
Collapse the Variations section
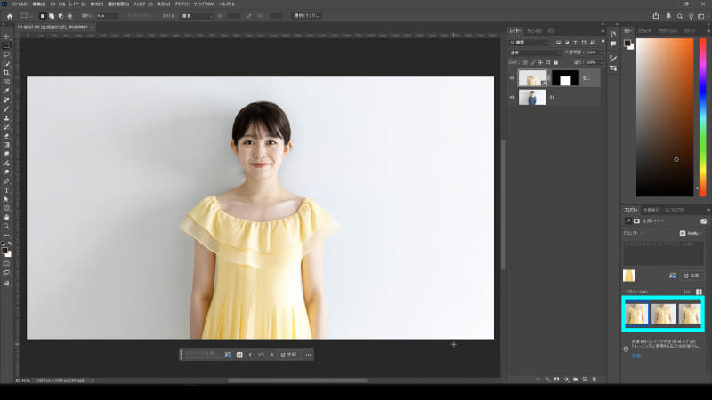click(625, 292)
